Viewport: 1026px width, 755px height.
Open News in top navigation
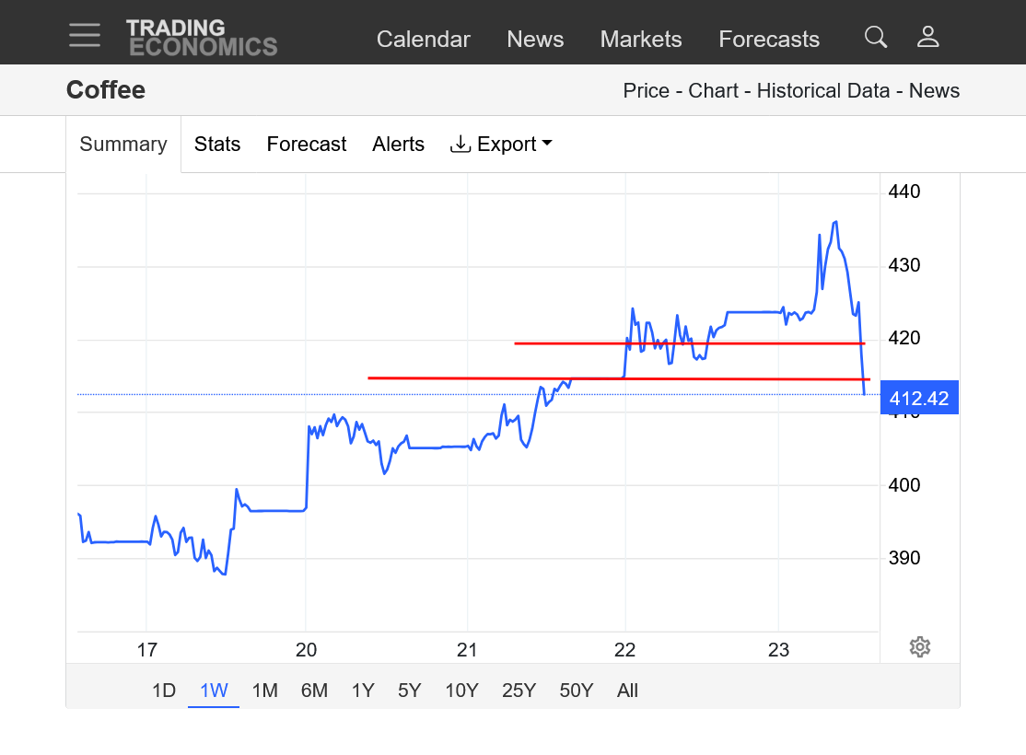tap(535, 40)
